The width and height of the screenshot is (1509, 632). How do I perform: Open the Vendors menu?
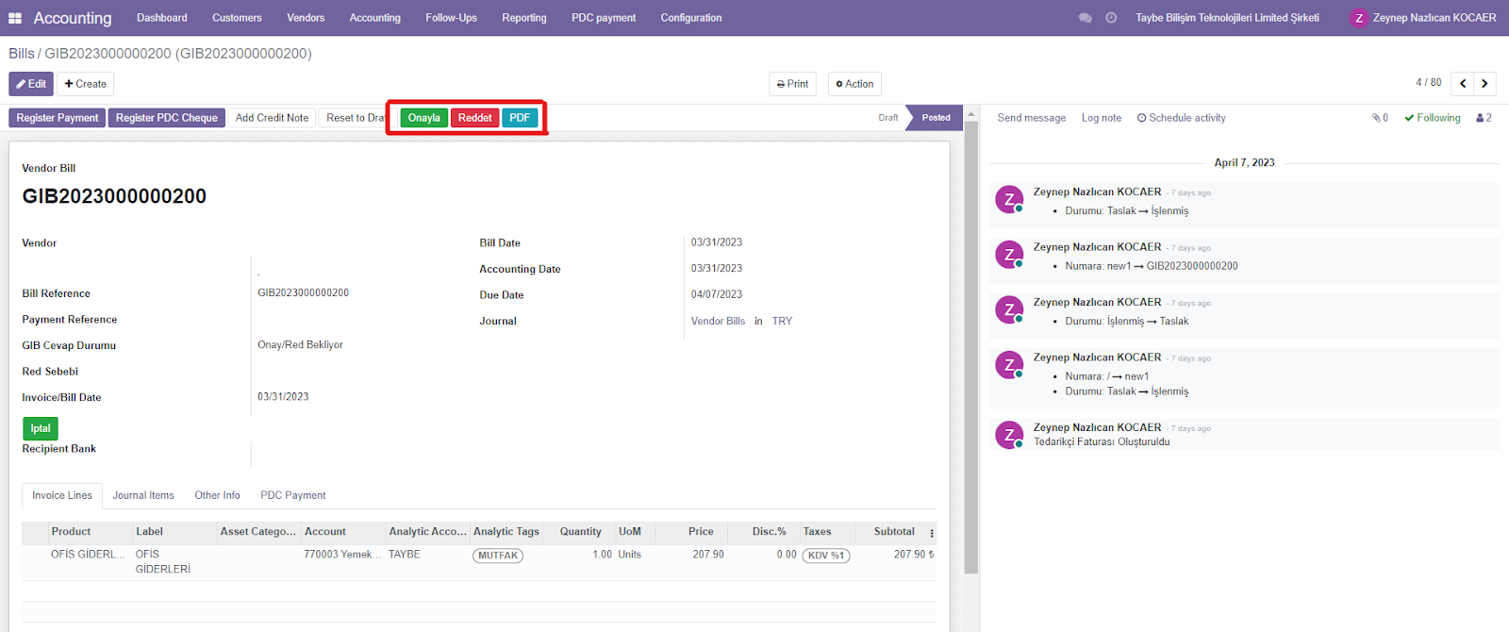pyautogui.click(x=306, y=18)
